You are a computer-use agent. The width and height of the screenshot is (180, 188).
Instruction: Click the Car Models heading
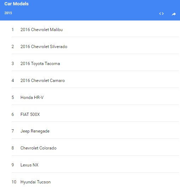[x=16, y=4]
